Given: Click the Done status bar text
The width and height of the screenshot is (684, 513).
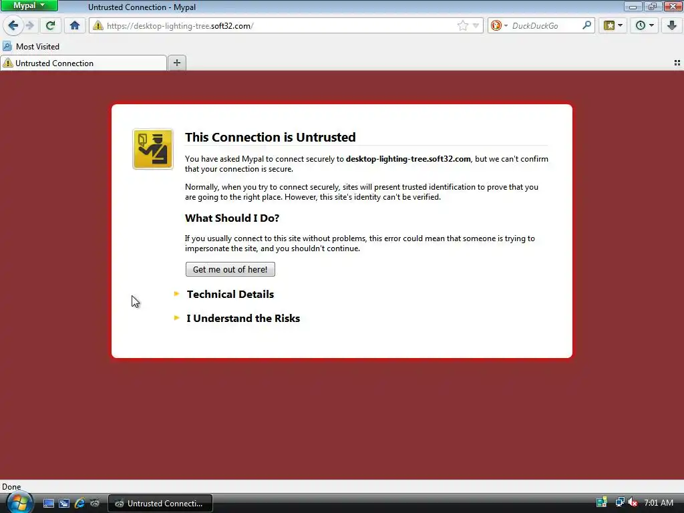Looking at the screenshot, I should click(11, 487).
